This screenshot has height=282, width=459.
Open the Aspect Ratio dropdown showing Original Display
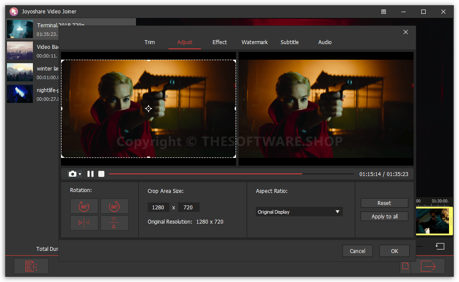[299, 211]
